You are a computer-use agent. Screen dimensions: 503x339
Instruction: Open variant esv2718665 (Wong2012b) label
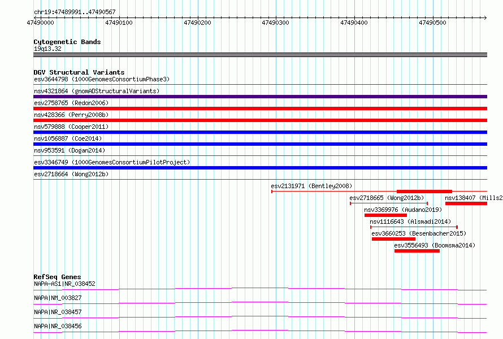pyautogui.click(x=387, y=198)
